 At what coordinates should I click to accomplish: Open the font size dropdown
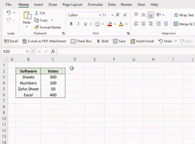click(112, 15)
